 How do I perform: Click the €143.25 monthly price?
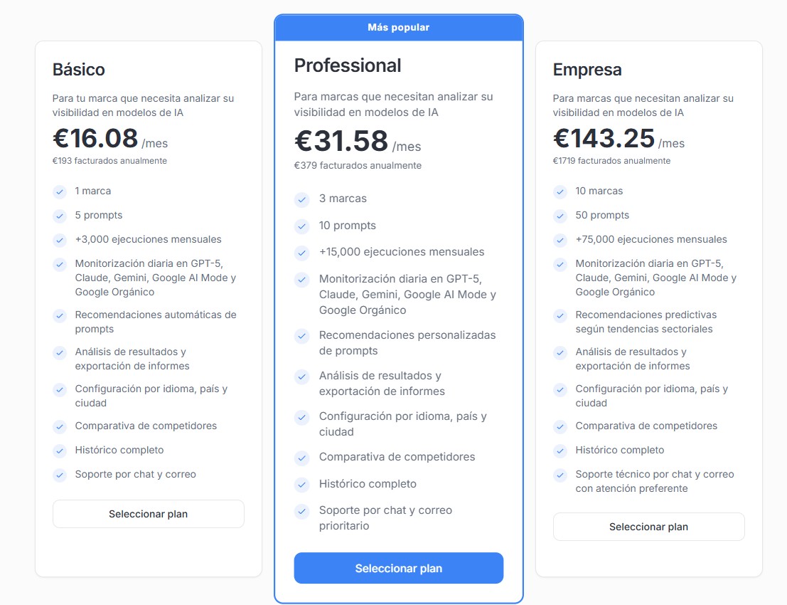pos(604,138)
